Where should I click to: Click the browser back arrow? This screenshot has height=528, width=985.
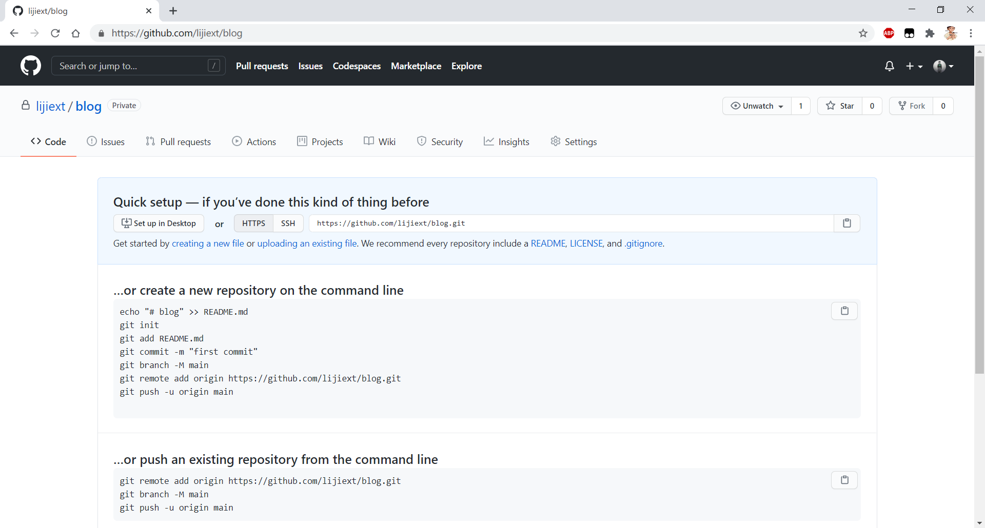point(14,33)
